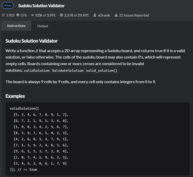The image size is (193, 177).
Task: Click the kata title in the header
Action: point(42,6)
